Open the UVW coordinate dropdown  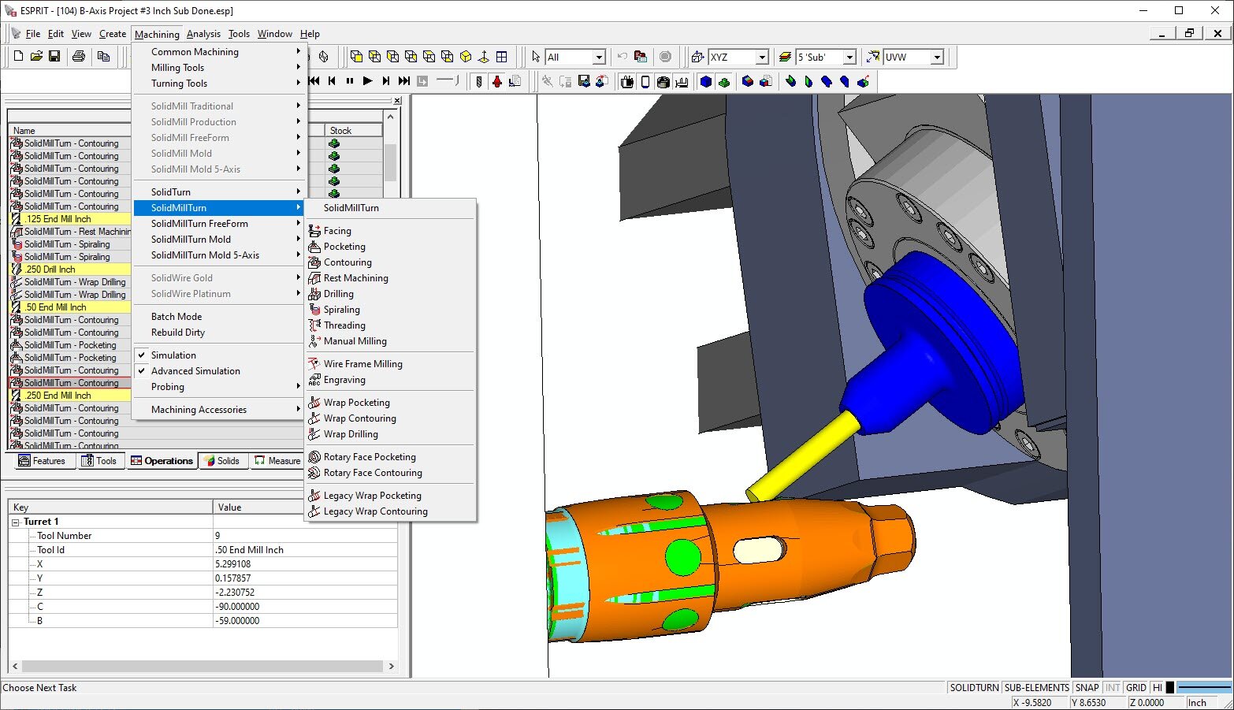point(937,57)
